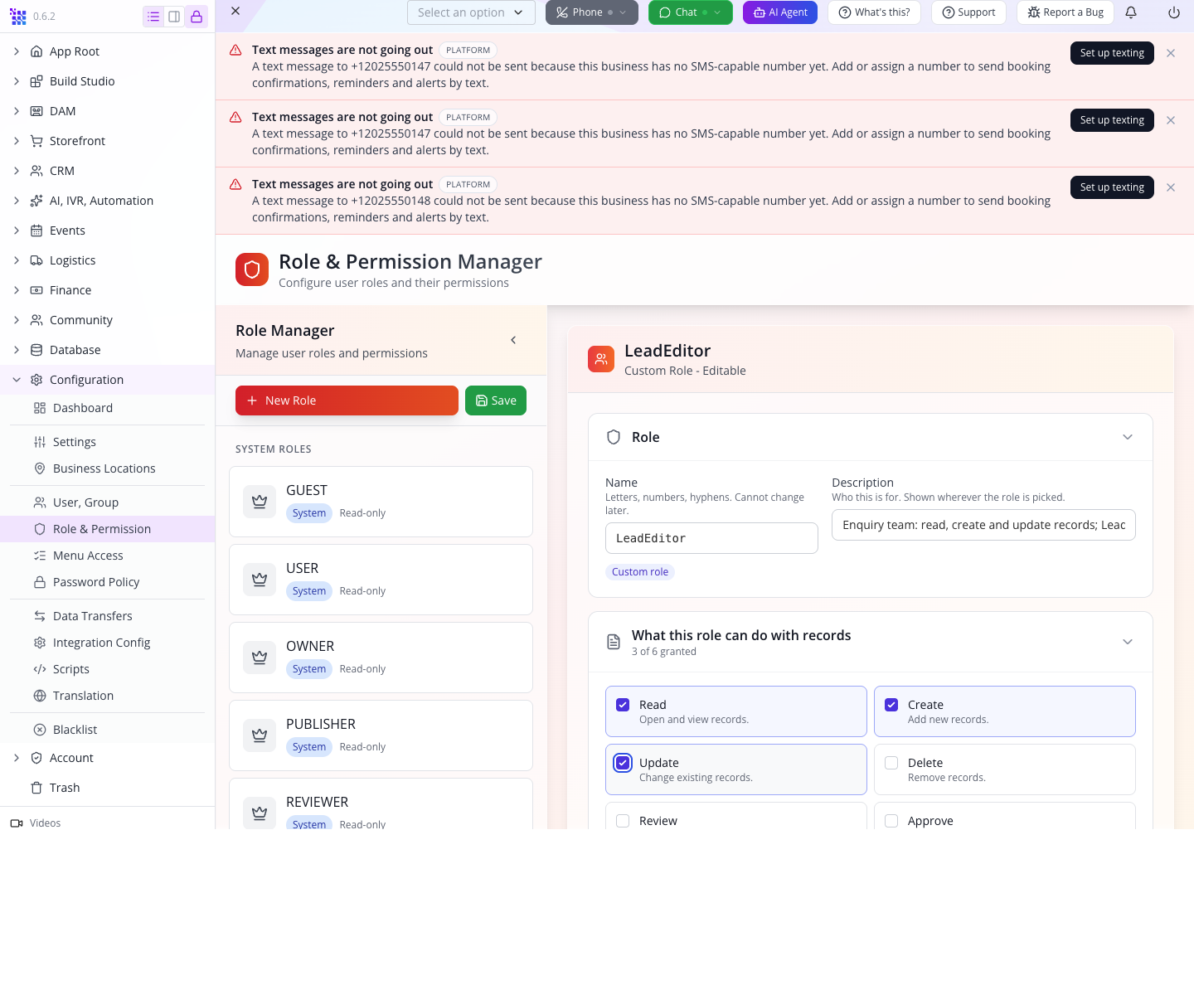The image size is (1194, 995).
Task: Uncheck the Update permission checkbox
Action: [x=623, y=763]
